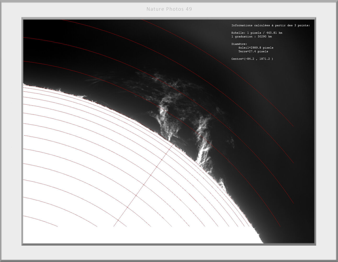Select the Informations calculées header text

270,25
